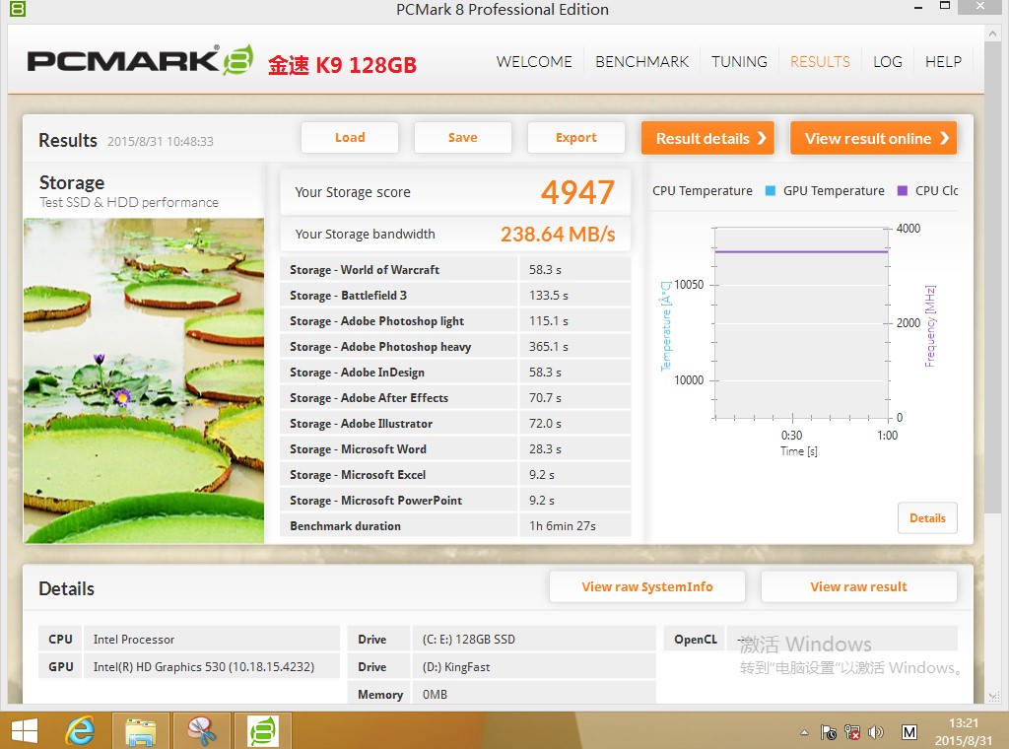
Task: Show hidden system tray icons
Action: pos(804,732)
